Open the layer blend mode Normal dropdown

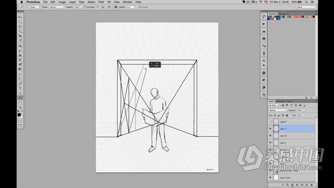tap(278, 110)
